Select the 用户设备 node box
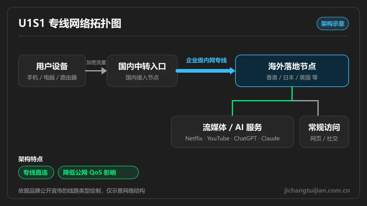The image size is (367, 206). click(x=52, y=71)
